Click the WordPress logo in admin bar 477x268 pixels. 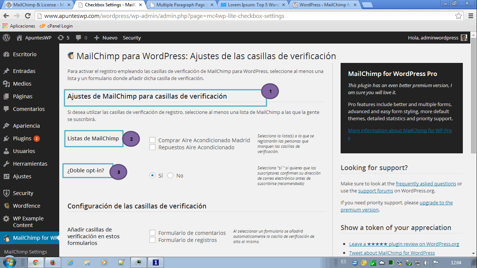pos(6,38)
